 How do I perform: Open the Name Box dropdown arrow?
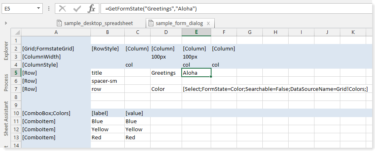38,8
